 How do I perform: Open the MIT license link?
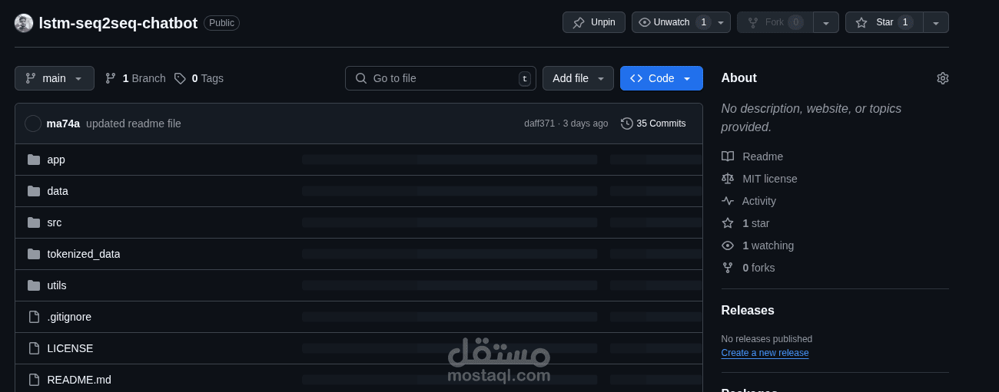[x=770, y=179]
